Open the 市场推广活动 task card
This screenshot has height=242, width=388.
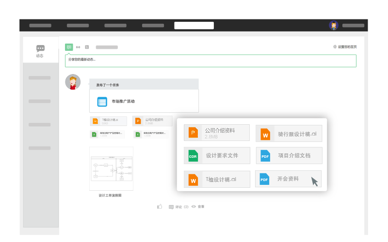144,101
